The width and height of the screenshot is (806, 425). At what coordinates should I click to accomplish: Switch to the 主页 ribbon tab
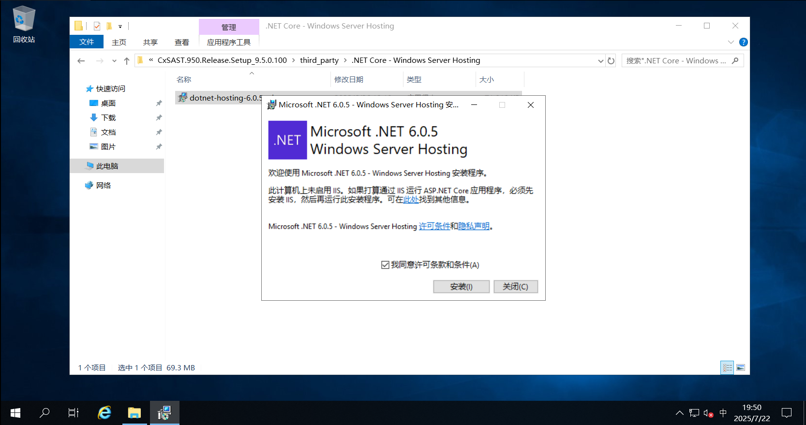point(119,42)
